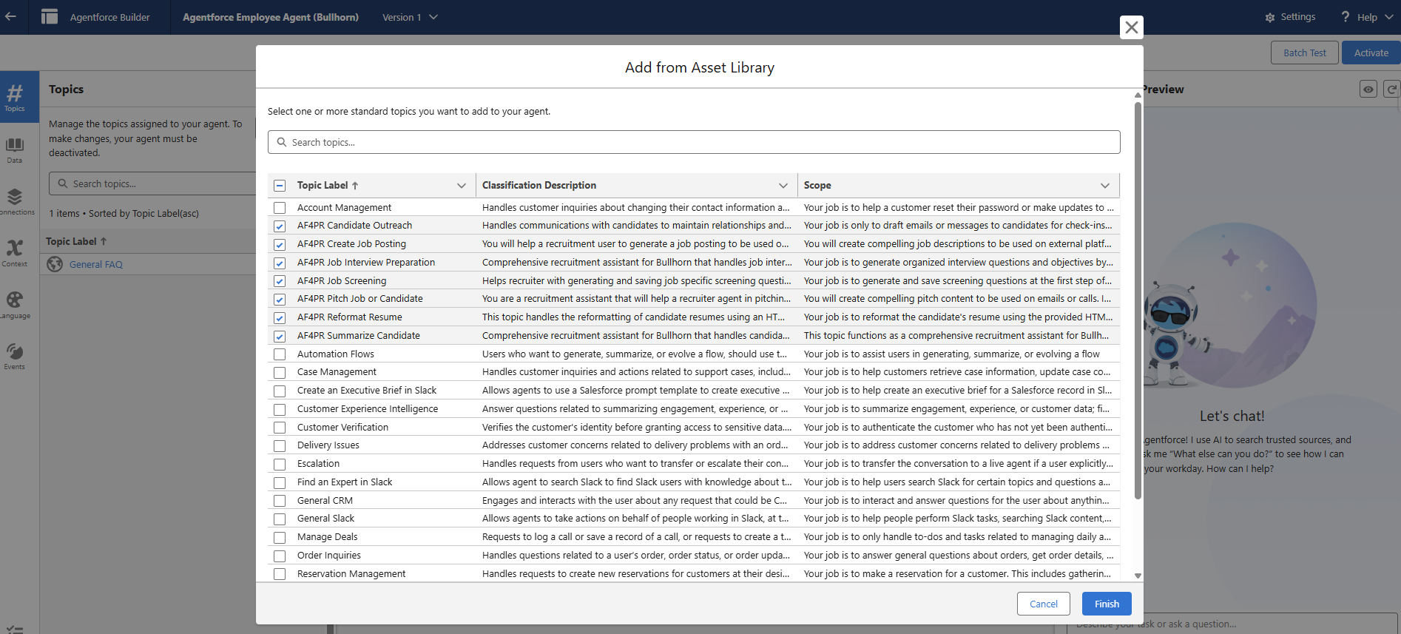Screen dimensions: 1401x634
Task: Close the Asset Library dialog
Action: point(1131,27)
